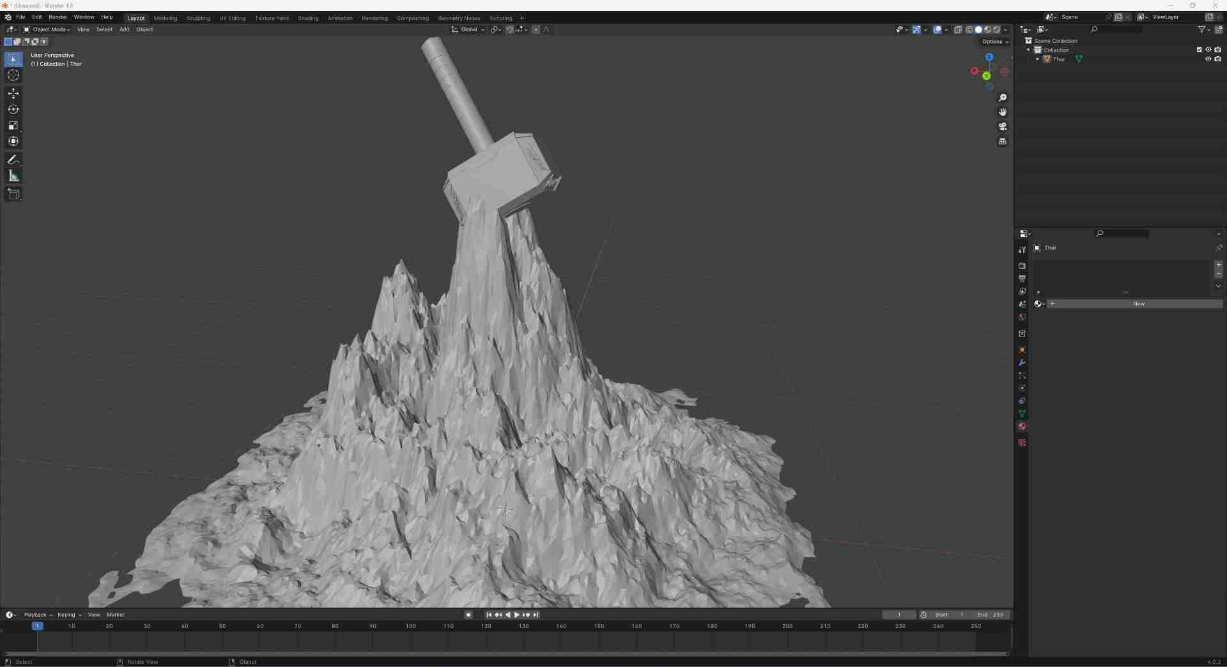1227x667 pixels.
Task: Add a material slot with plus button
Action: tap(1218, 265)
